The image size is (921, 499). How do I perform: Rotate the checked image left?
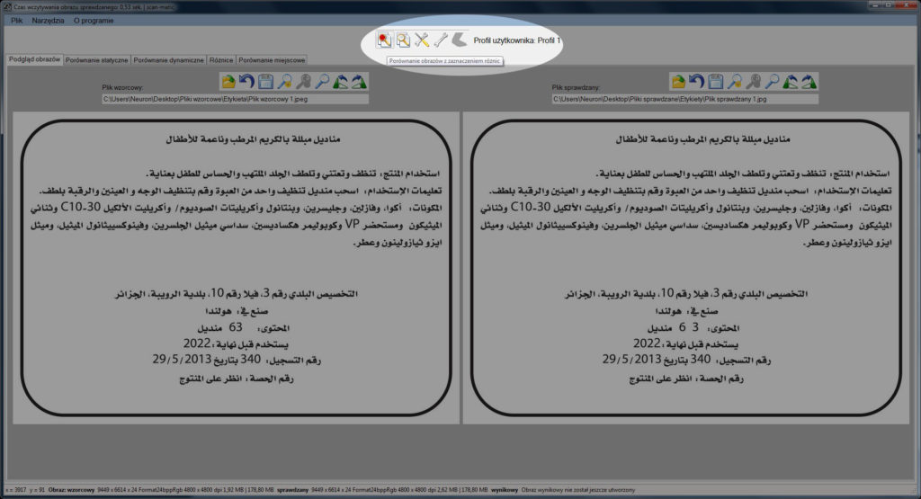[x=791, y=82]
